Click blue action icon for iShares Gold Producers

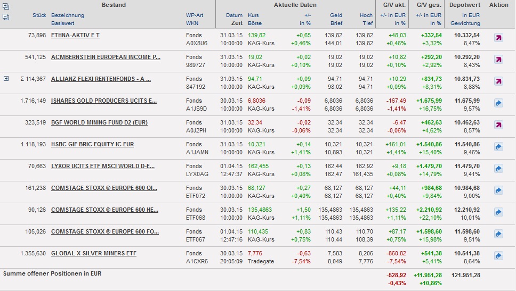pos(498,103)
